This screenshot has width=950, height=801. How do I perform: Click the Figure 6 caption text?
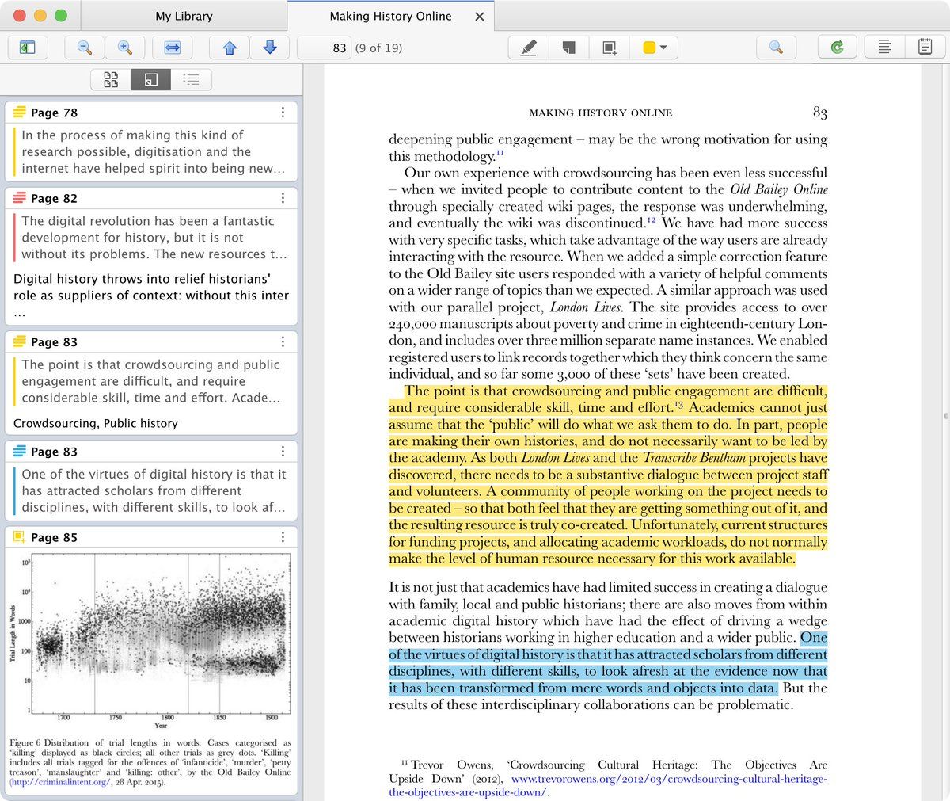[x=150, y=762]
